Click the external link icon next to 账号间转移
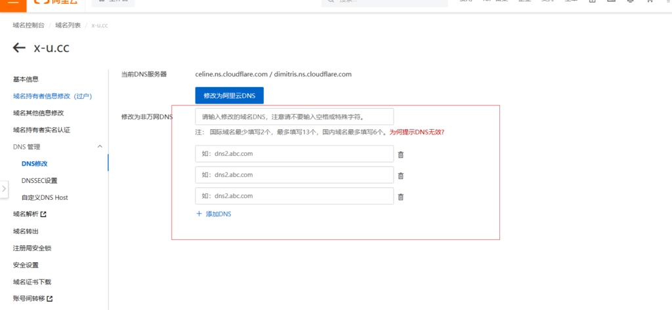This screenshot has width=672, height=310. click(50, 298)
